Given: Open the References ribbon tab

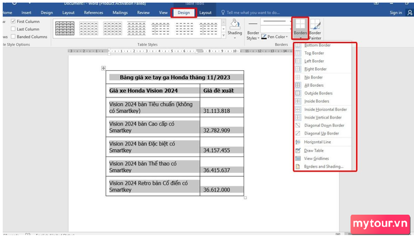Looking at the screenshot, I should click(x=93, y=12).
